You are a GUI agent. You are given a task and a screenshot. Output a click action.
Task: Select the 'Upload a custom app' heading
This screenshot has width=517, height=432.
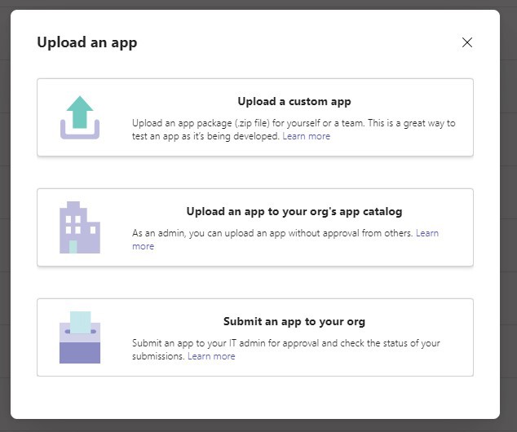tap(294, 102)
